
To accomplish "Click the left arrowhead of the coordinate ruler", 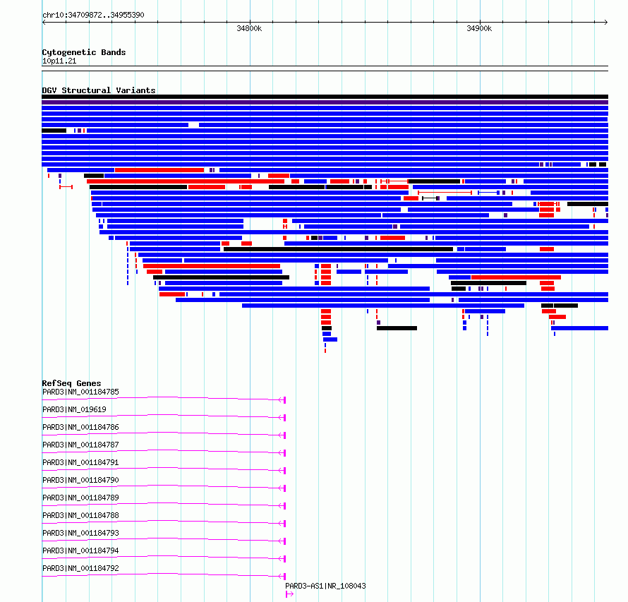I will coord(44,23).
